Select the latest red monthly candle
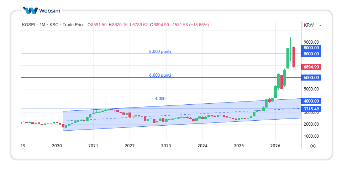The height and width of the screenshot is (170, 343). [x=294, y=57]
